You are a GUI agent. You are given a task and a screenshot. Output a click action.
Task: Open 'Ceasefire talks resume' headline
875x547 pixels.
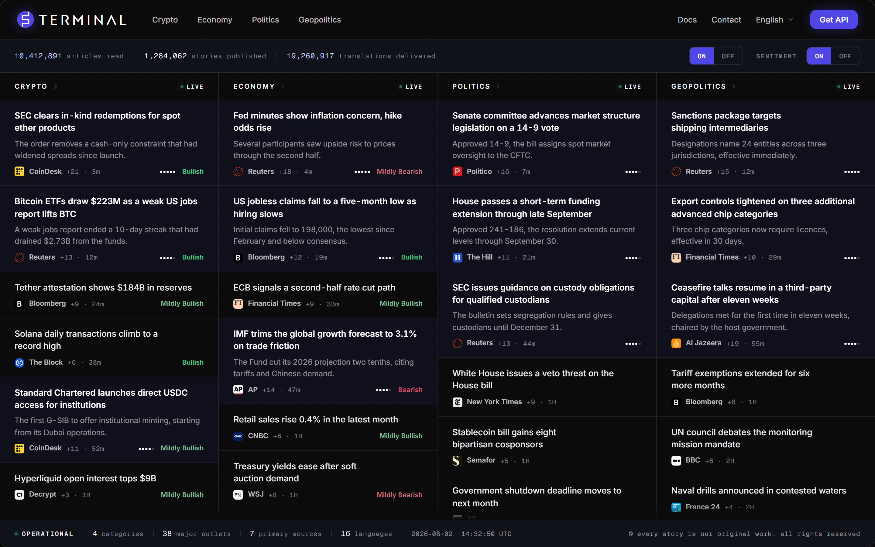pos(751,293)
